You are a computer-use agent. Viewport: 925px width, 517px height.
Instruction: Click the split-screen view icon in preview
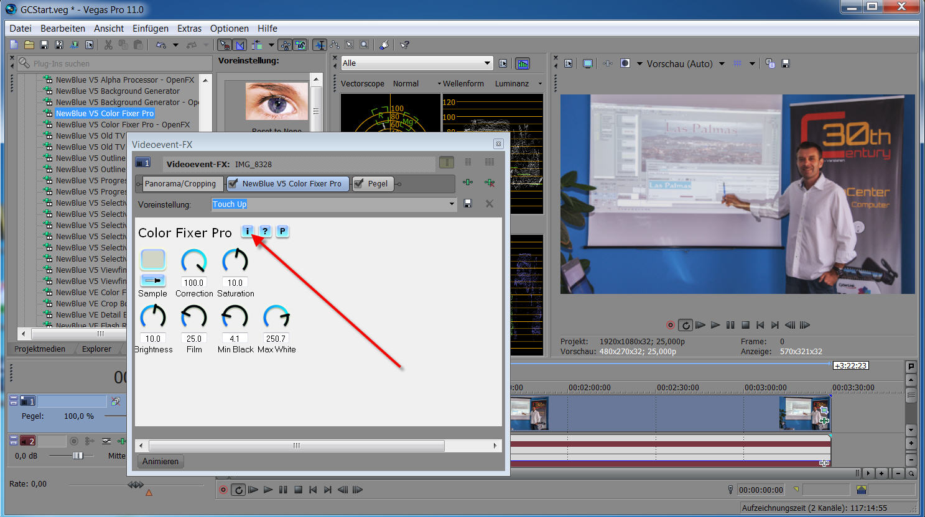click(625, 63)
